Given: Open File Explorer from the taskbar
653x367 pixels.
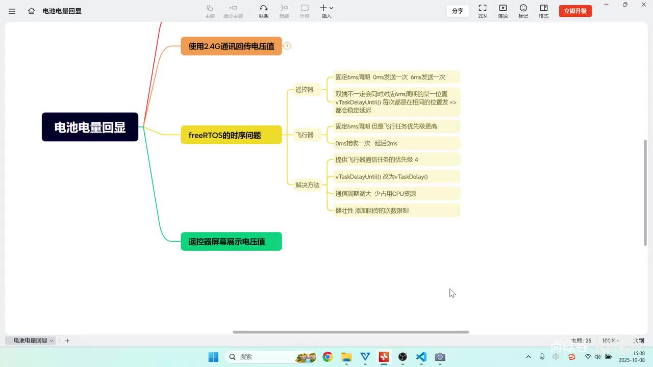Looking at the screenshot, I should pyautogui.click(x=346, y=357).
